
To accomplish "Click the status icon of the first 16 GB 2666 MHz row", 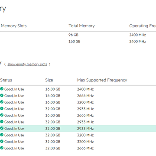I will point(2,96).
